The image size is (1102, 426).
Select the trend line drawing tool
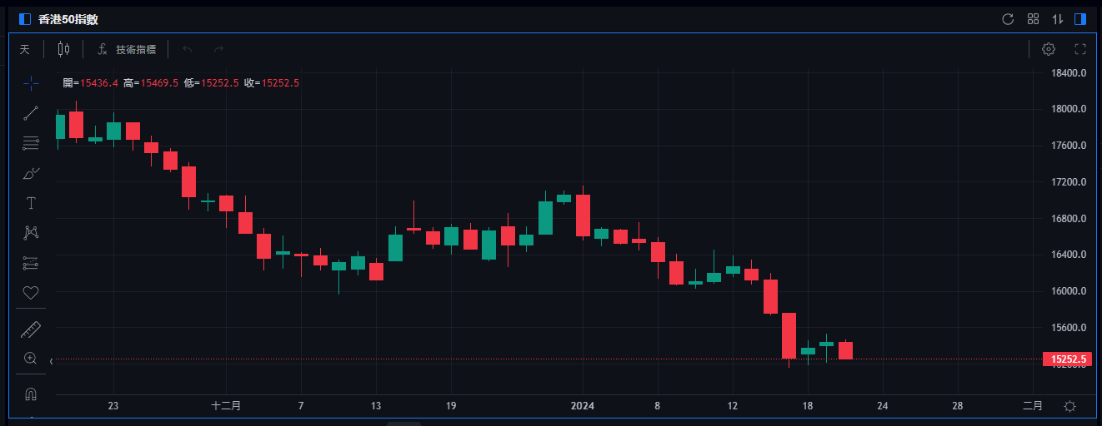click(31, 113)
